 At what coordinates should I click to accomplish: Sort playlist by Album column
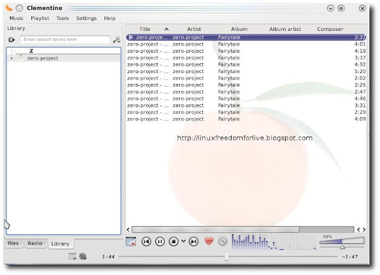239,29
